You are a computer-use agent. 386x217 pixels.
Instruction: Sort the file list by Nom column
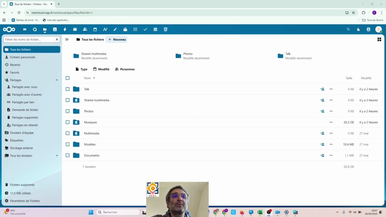pyautogui.click(x=89, y=78)
